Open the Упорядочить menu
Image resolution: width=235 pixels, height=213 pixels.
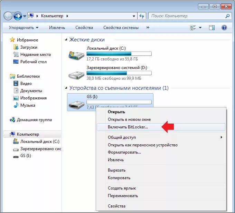pyautogui.click(x=24, y=28)
